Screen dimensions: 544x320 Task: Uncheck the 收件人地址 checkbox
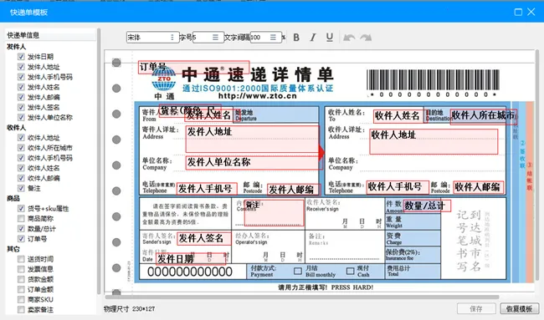(x=21, y=138)
